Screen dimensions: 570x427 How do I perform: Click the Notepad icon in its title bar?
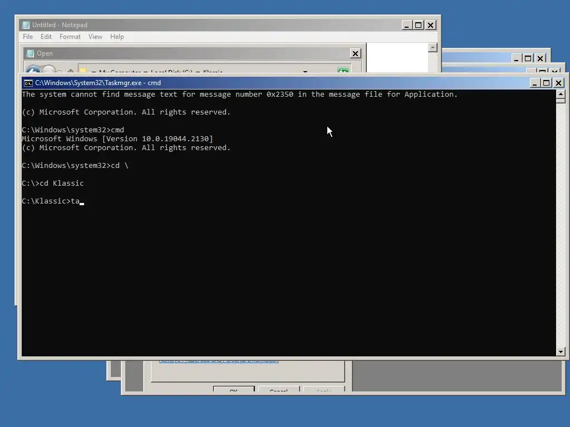pyautogui.click(x=26, y=24)
